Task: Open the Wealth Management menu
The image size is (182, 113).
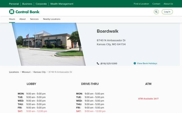Action: point(62,4)
